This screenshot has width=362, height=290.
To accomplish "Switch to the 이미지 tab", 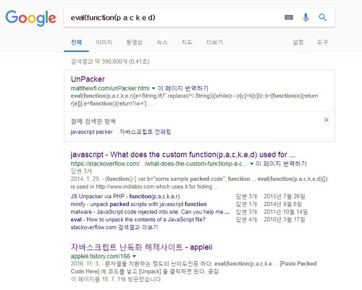I will tap(104, 43).
